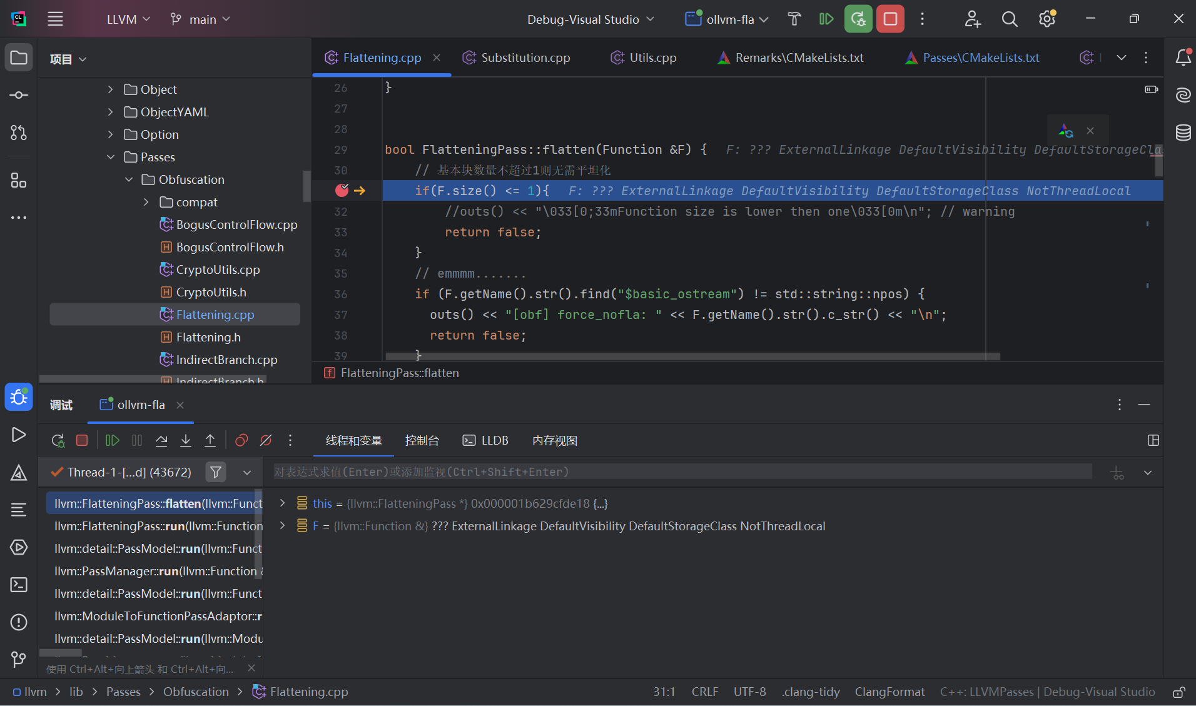Open the Terminal tool window

(19, 585)
